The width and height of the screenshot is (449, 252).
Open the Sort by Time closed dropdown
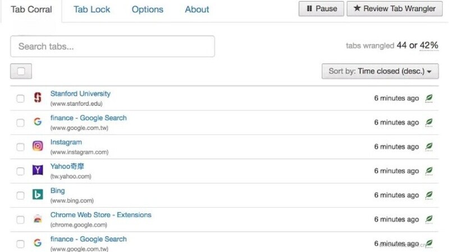tap(379, 71)
